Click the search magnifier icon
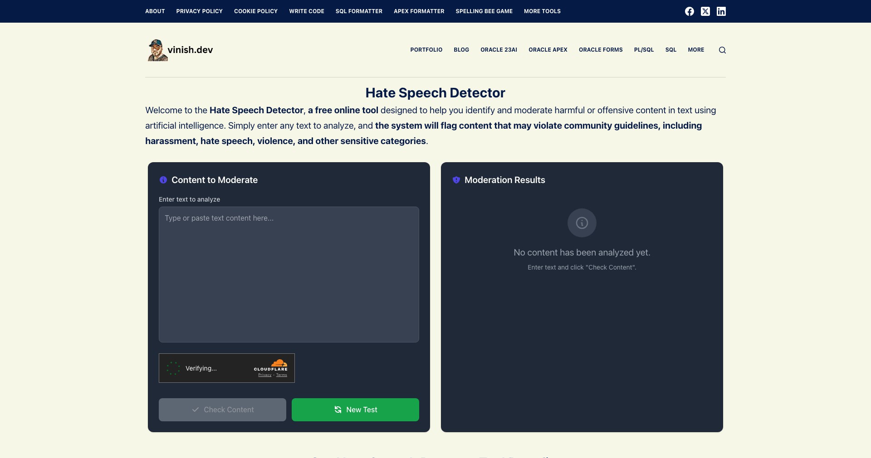 (x=722, y=50)
